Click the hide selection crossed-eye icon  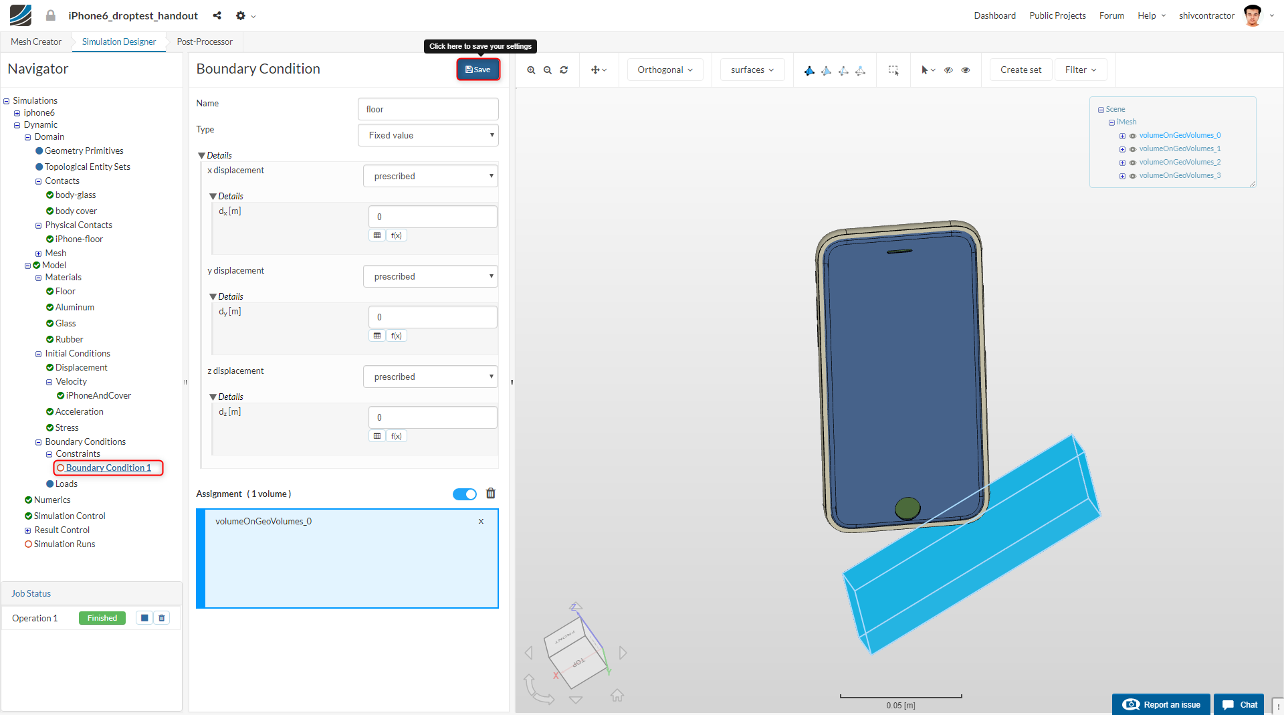948,70
